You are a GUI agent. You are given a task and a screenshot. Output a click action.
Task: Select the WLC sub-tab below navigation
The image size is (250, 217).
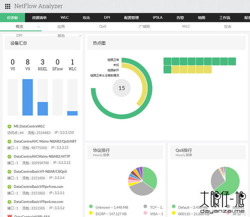pyautogui.click(x=186, y=26)
